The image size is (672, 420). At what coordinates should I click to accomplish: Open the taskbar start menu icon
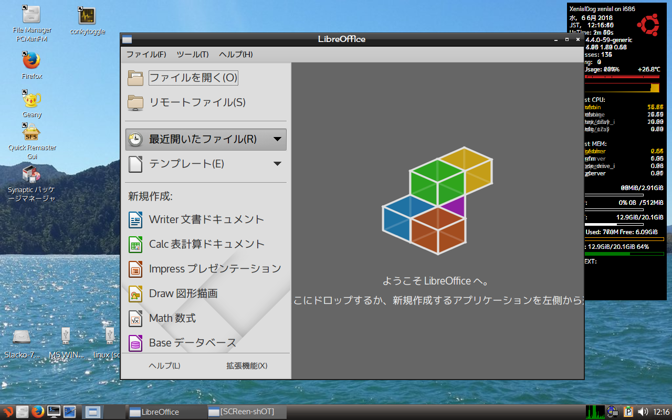[7, 412]
